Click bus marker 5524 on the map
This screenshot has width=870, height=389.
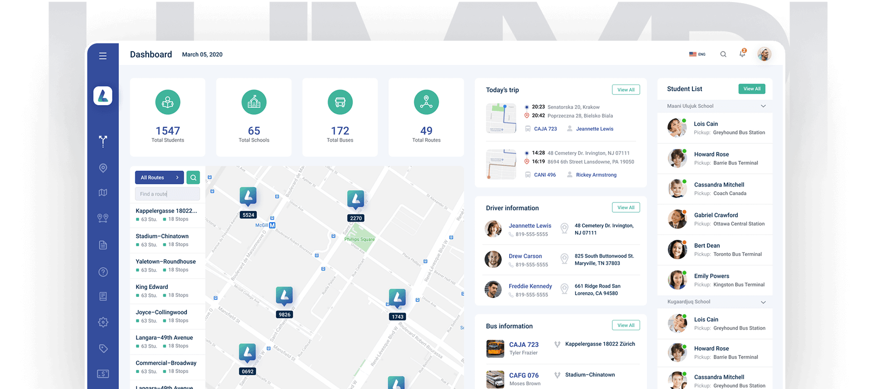pos(248,197)
